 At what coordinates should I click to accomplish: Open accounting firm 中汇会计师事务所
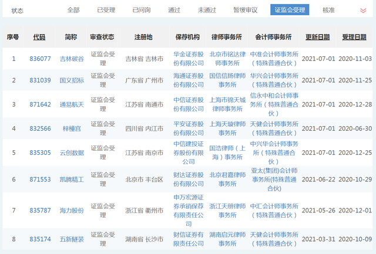coord(274,211)
